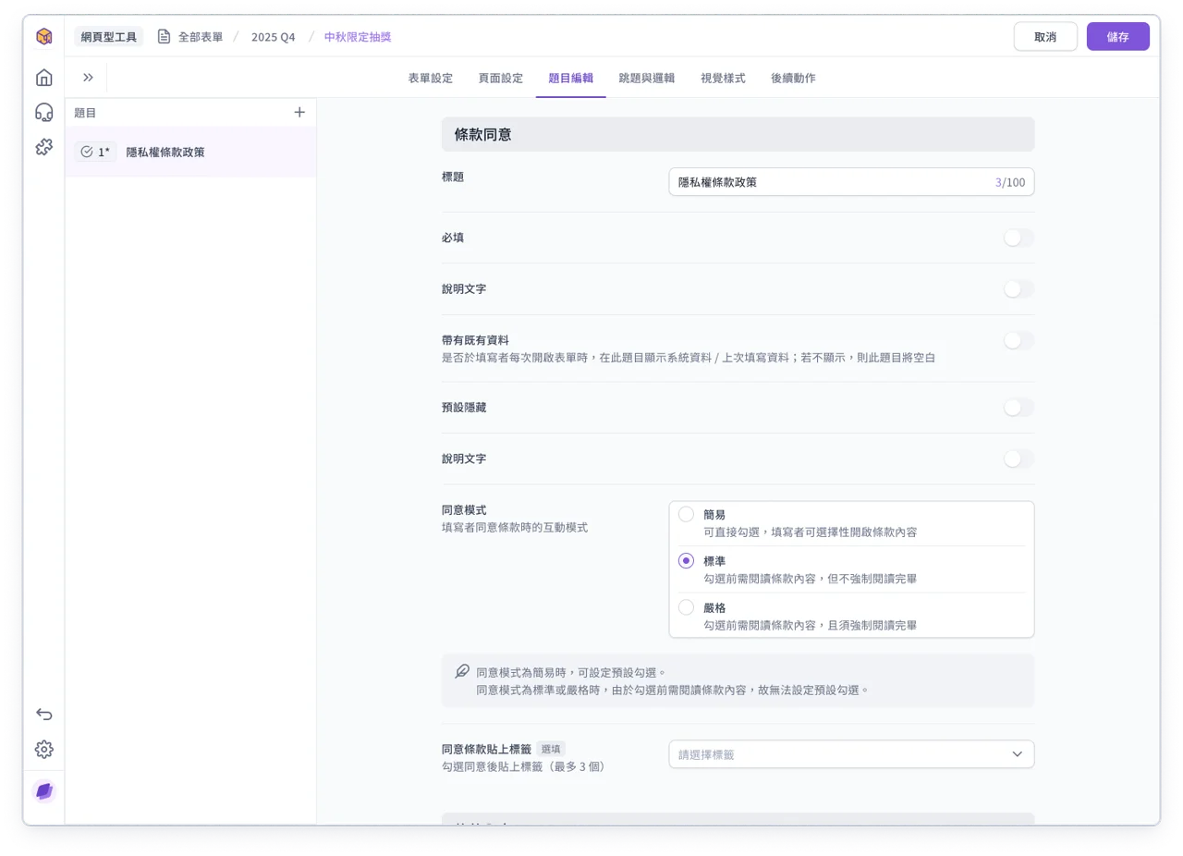The height and width of the screenshot is (856, 1183).
Task: Click the 取消 button
Action: [1045, 37]
